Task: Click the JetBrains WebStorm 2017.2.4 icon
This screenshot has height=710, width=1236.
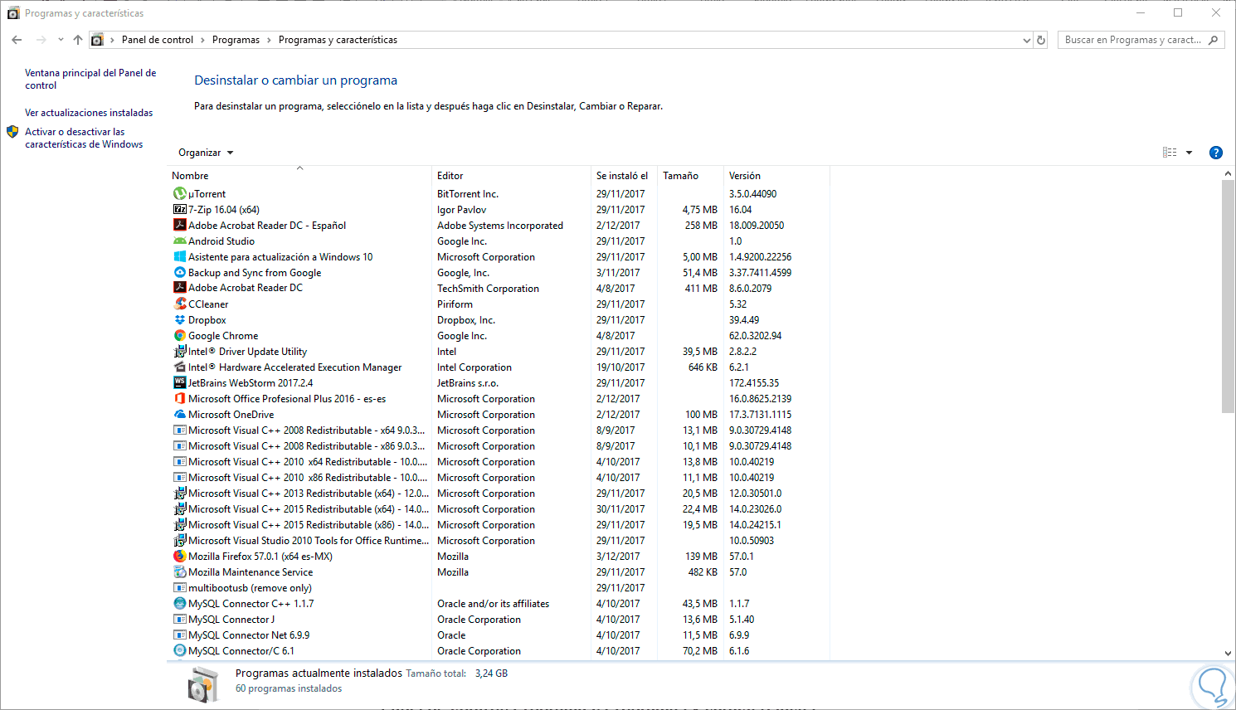Action: tap(179, 383)
